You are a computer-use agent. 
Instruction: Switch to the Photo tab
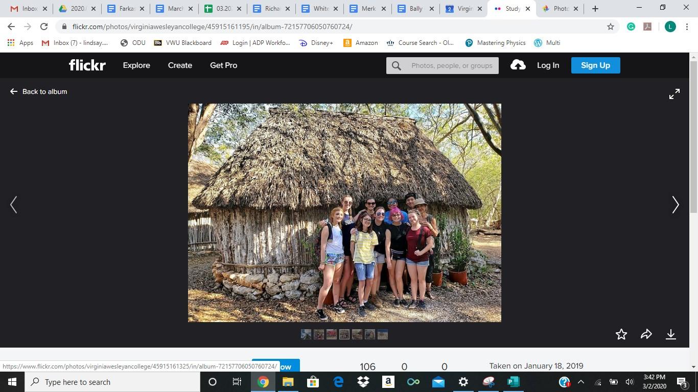tap(560, 9)
